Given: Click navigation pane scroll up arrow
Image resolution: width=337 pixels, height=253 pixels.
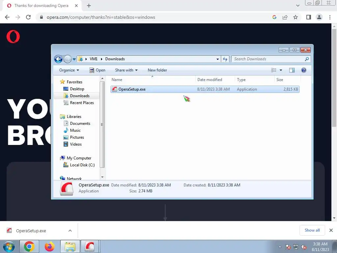Looking at the screenshot, I should point(102,79).
